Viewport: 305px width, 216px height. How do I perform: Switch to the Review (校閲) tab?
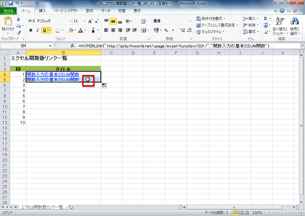click(122, 11)
